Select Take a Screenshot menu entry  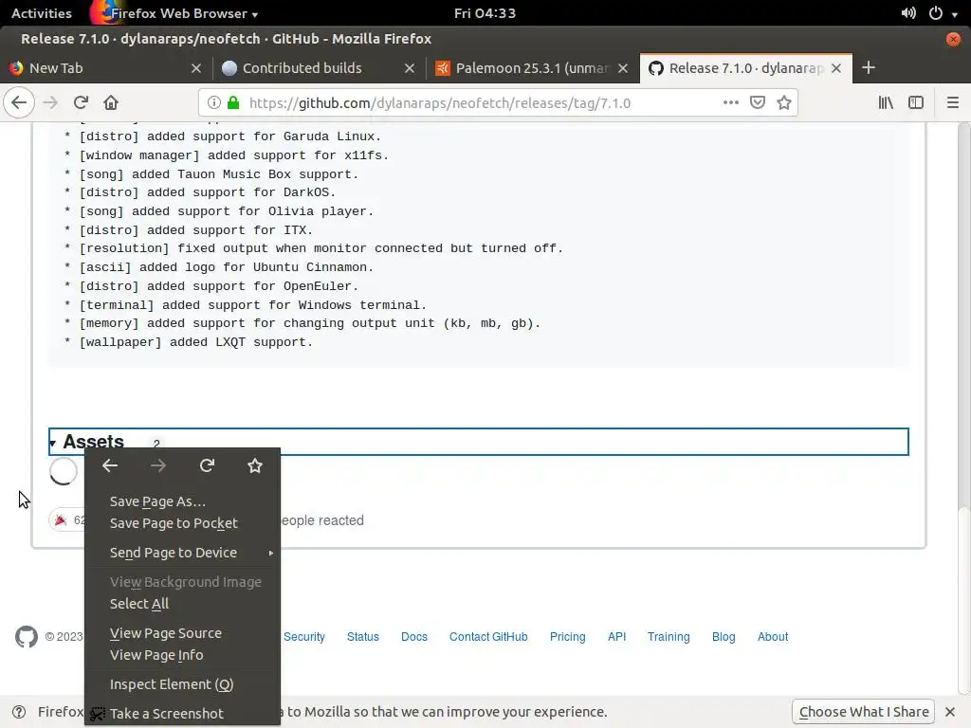point(183,714)
